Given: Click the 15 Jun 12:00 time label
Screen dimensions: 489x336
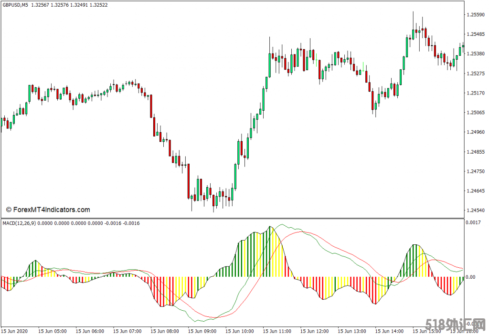Looking at the screenshot, I should coord(315,331).
